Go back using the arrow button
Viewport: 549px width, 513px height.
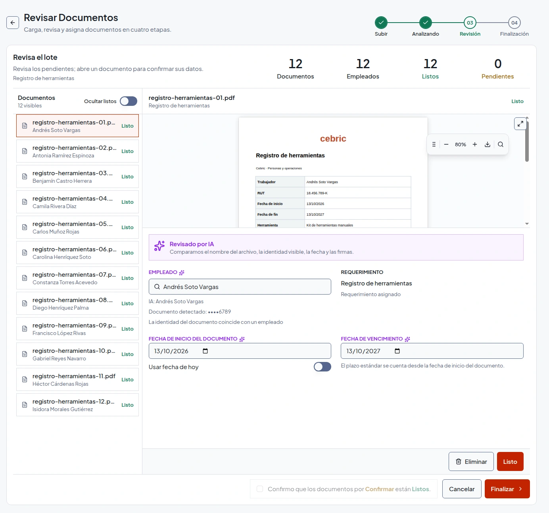[x=13, y=23]
